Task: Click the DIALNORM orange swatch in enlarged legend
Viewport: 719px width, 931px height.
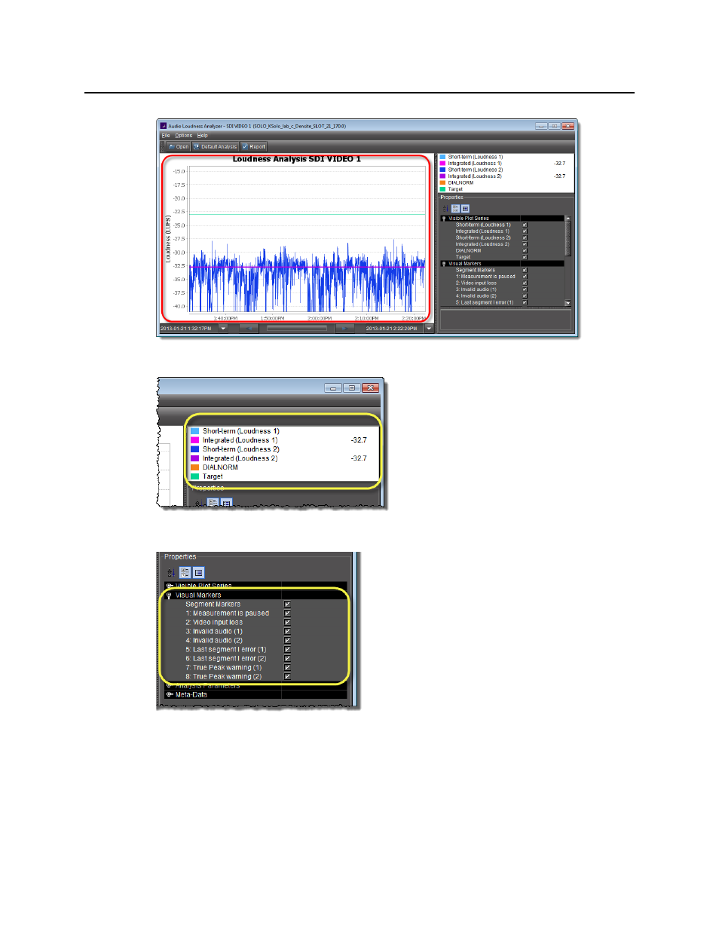Action: point(194,467)
